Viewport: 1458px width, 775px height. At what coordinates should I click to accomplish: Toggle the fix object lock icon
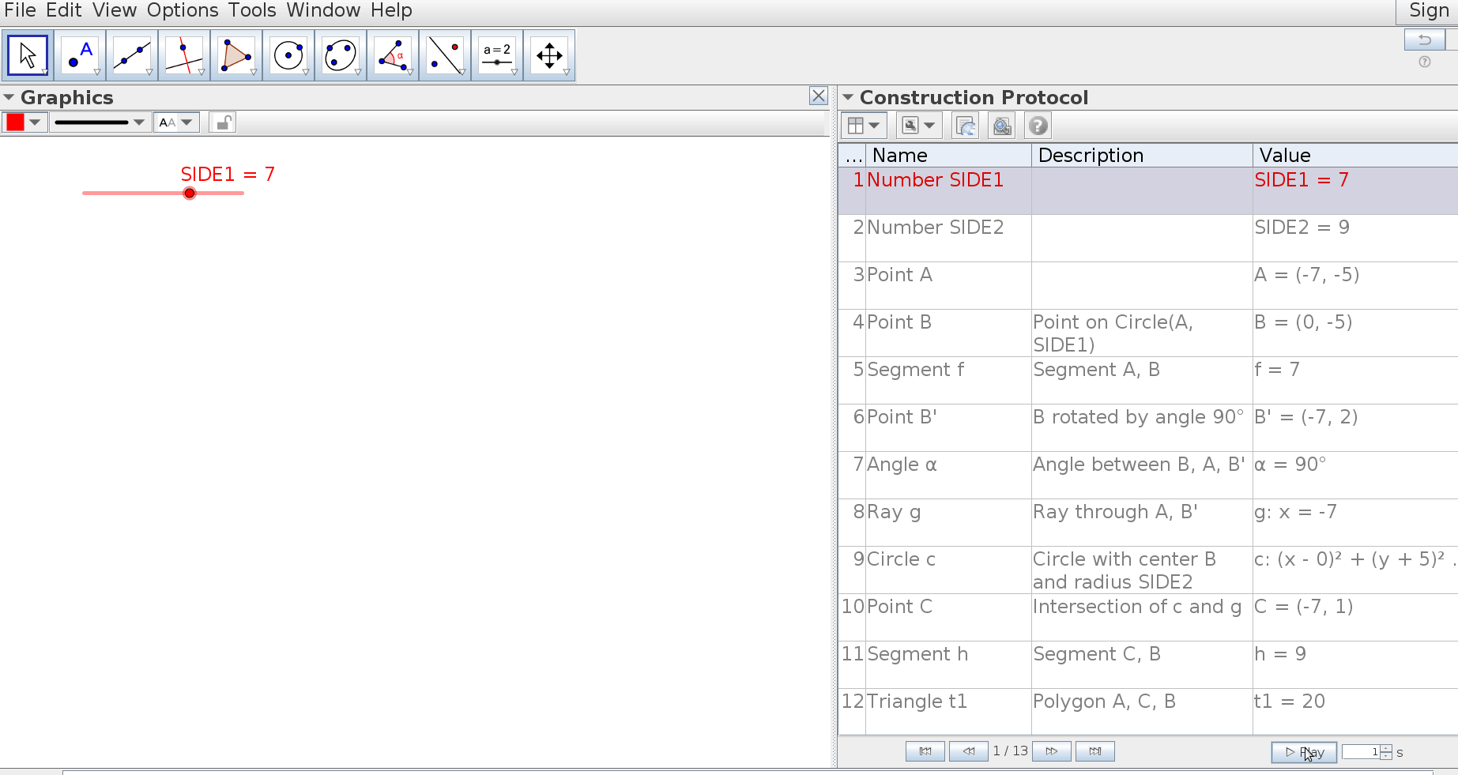[223, 122]
